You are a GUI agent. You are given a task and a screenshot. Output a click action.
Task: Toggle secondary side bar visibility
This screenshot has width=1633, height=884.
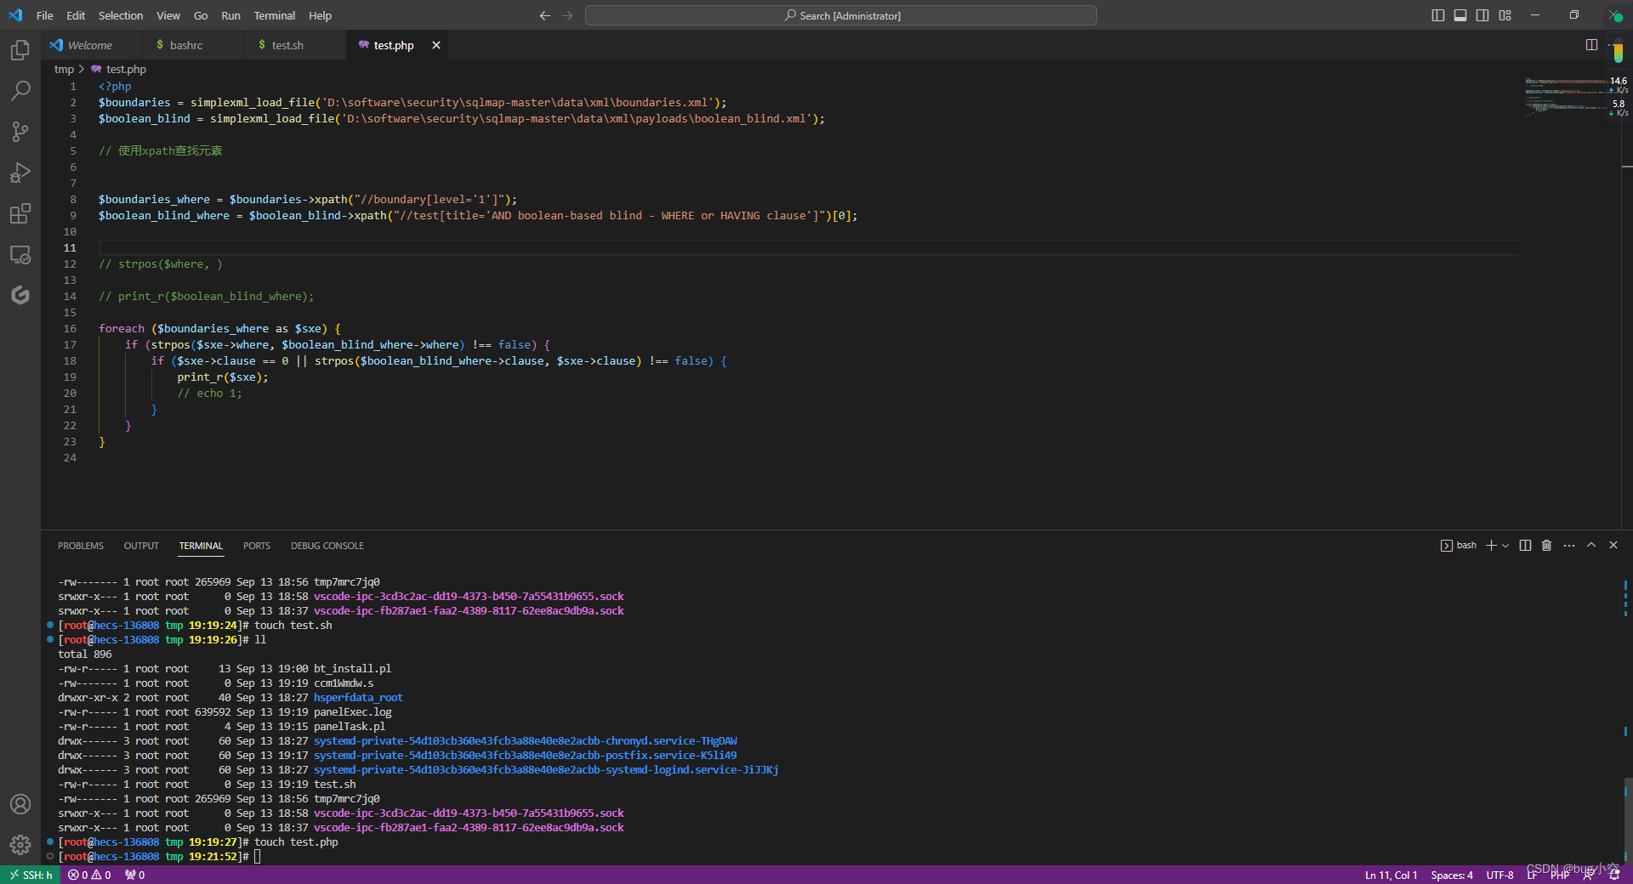(x=1482, y=15)
